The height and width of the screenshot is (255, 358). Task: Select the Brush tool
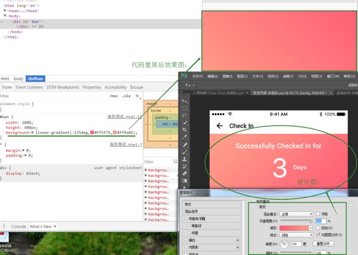pyautogui.click(x=185, y=152)
